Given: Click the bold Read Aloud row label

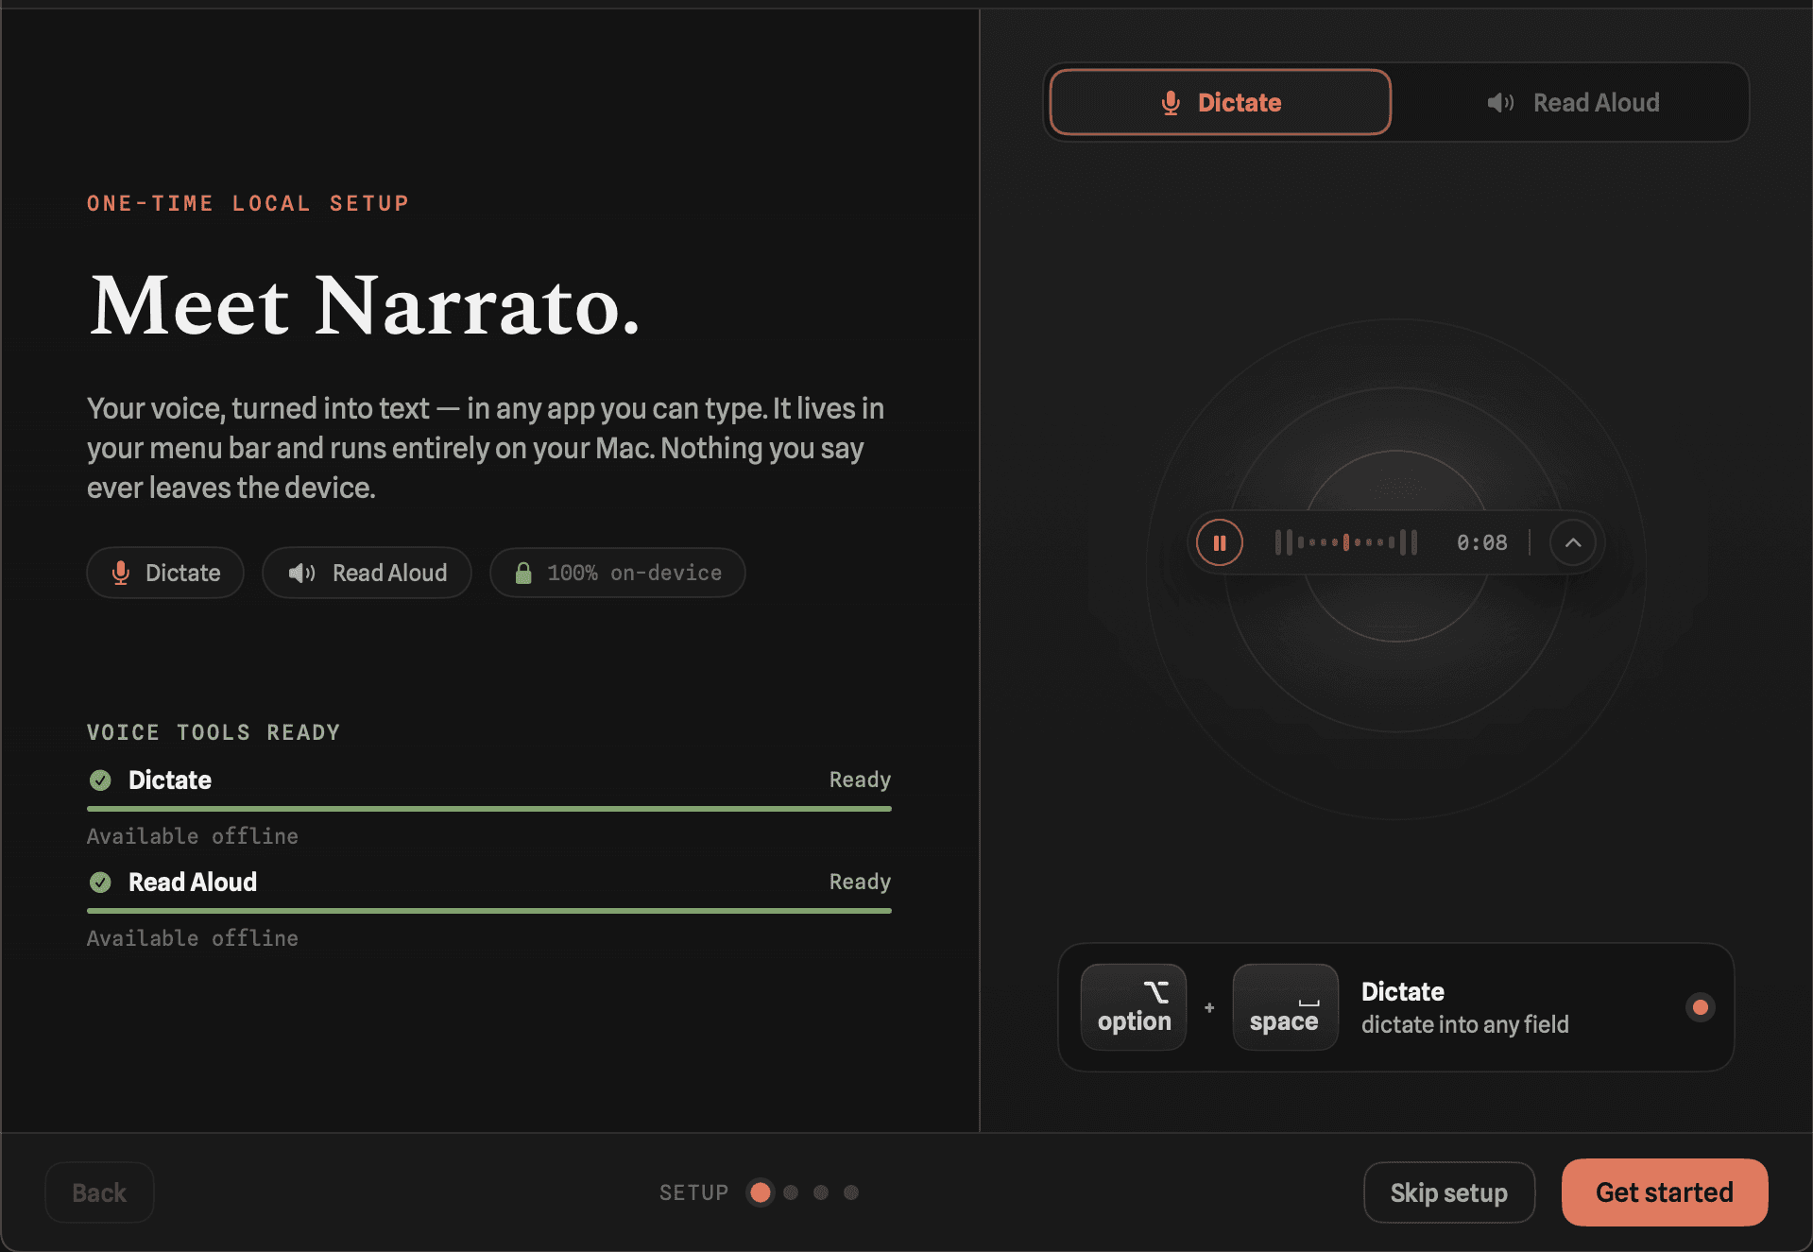Looking at the screenshot, I should pos(193,883).
